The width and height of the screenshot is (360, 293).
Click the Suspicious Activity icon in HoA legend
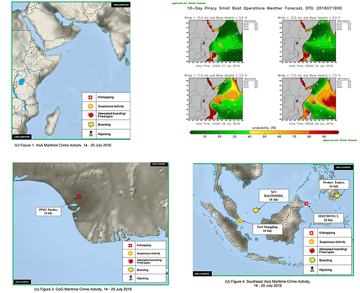pos(91,106)
